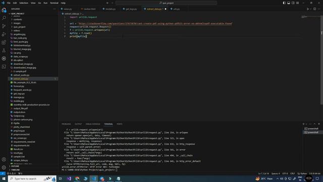Open the Help menu
The width and height of the screenshot is (323, 182).
(x=63, y=3)
